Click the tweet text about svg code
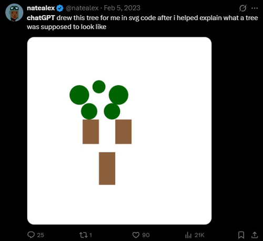 tap(143, 22)
